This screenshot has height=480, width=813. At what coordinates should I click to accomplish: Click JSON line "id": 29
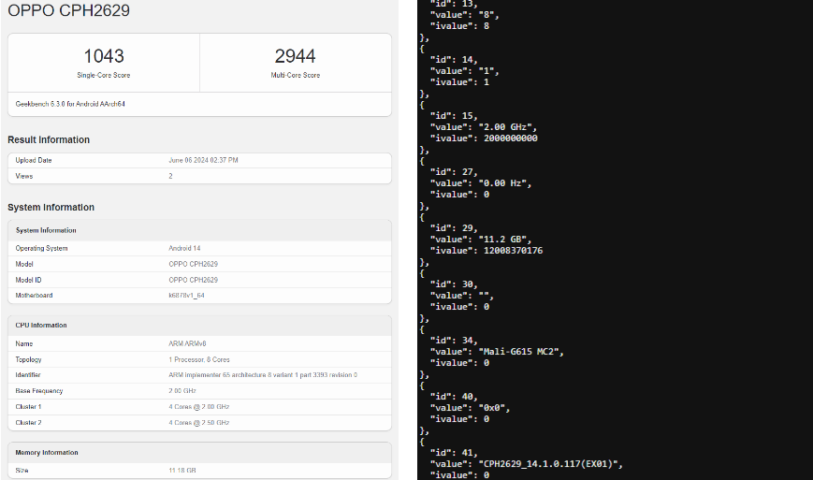(x=454, y=228)
